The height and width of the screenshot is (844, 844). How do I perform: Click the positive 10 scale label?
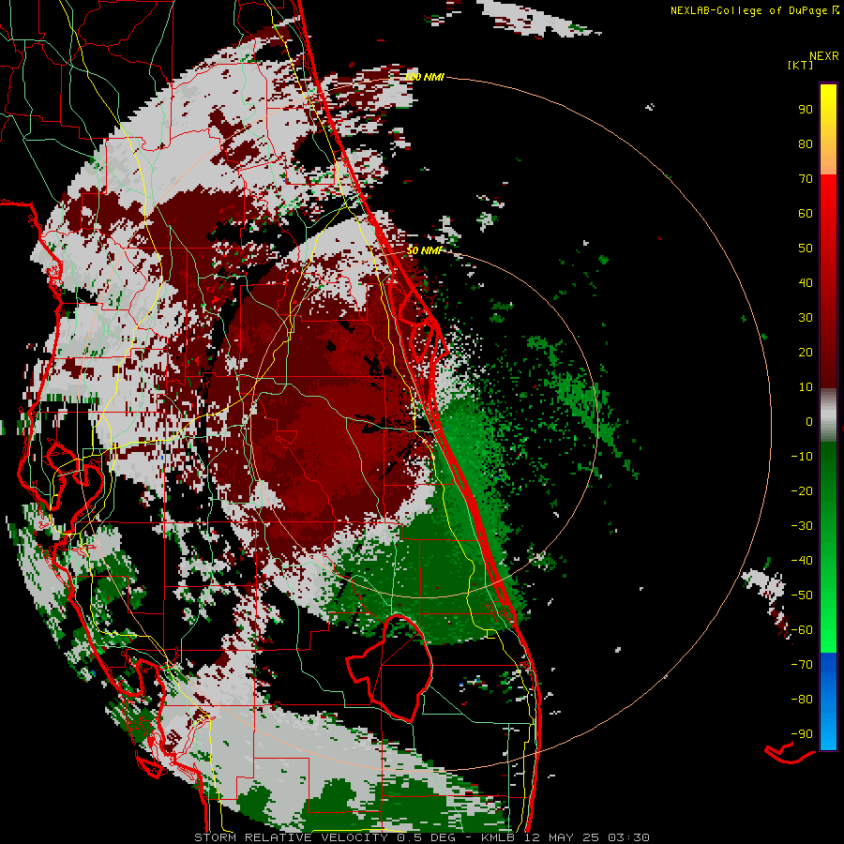click(x=806, y=387)
